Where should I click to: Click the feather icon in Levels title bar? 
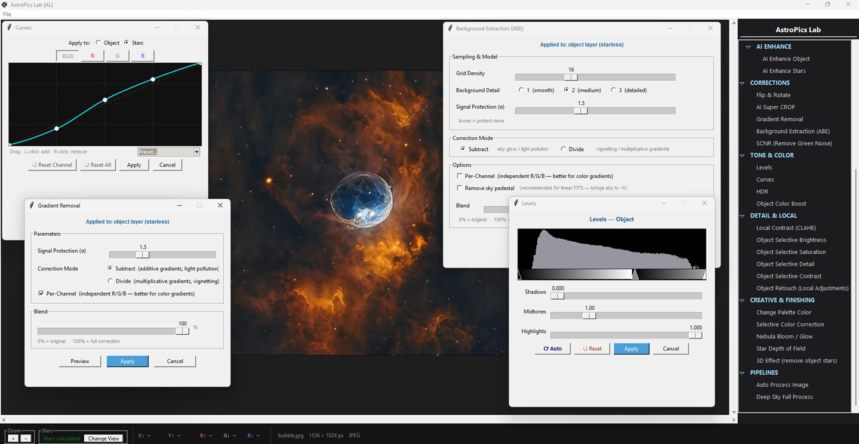[516, 203]
